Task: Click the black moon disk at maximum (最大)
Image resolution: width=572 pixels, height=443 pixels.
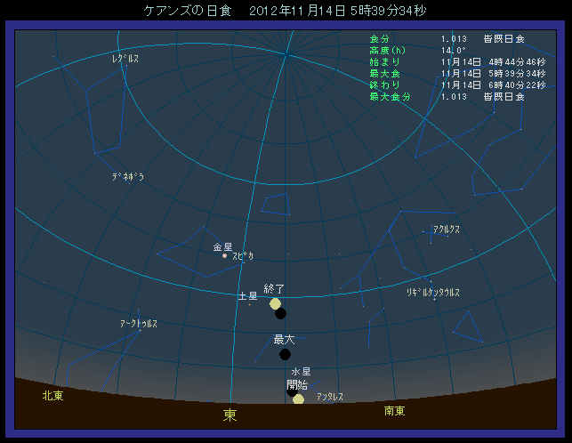Action: point(285,354)
